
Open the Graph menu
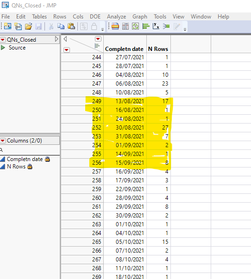140,17
